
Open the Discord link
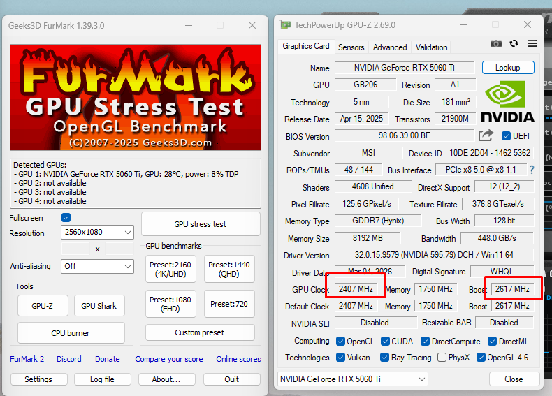tap(69, 359)
